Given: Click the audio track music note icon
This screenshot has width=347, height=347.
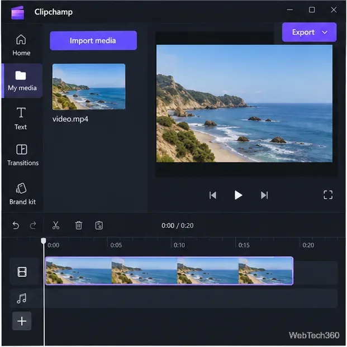Looking at the screenshot, I should 22,298.
